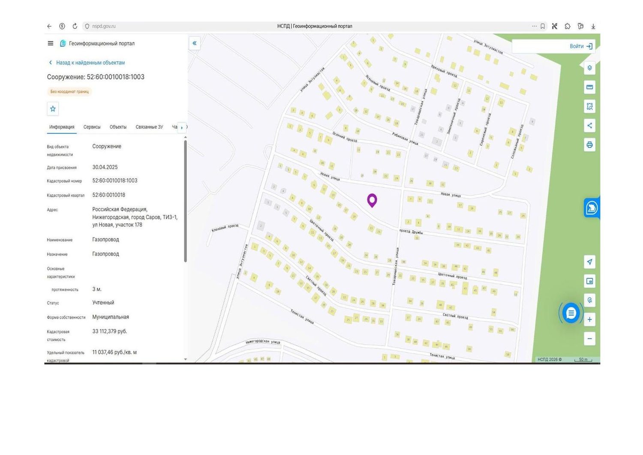The image size is (643, 455).
Task: Open the map layers panel
Action: pos(589,68)
